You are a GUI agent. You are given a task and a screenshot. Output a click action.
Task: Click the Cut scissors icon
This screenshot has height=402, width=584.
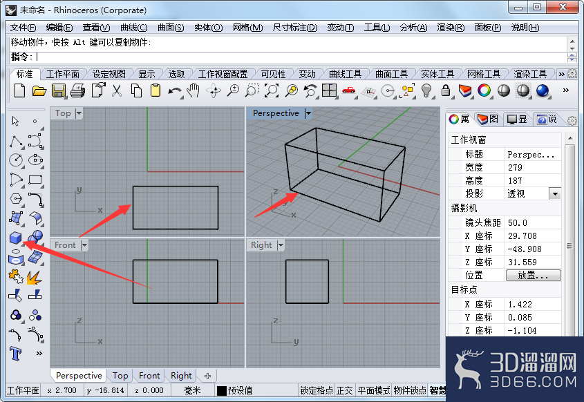[x=117, y=90]
